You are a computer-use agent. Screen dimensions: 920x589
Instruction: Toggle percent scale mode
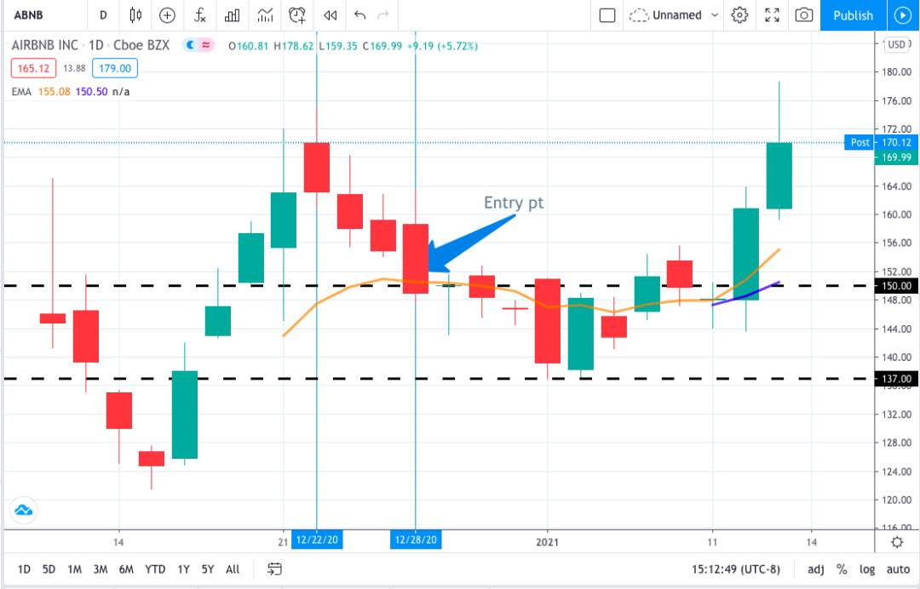(842, 569)
